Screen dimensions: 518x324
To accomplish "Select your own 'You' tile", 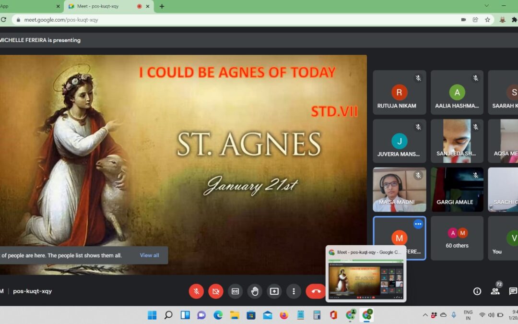I will 503,239.
